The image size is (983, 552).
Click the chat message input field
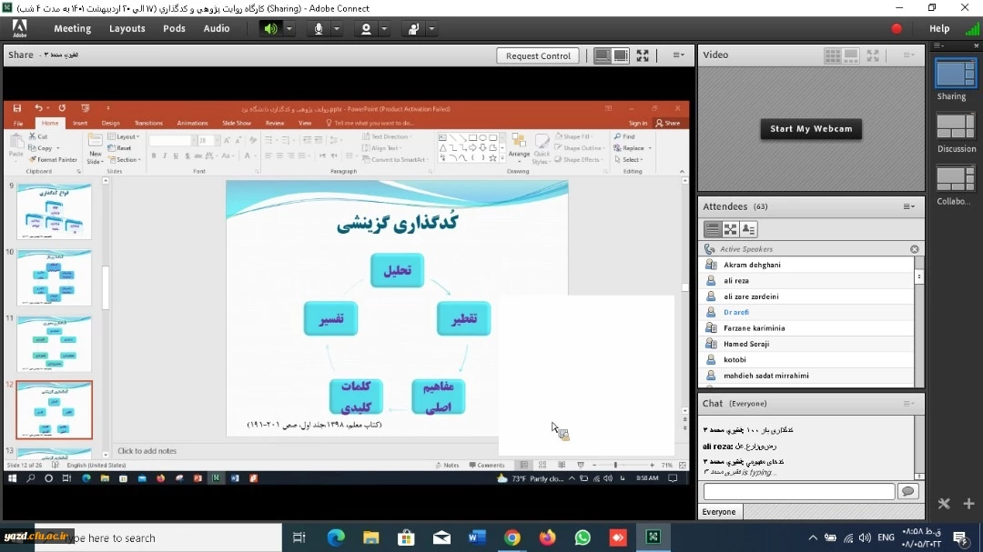point(798,491)
